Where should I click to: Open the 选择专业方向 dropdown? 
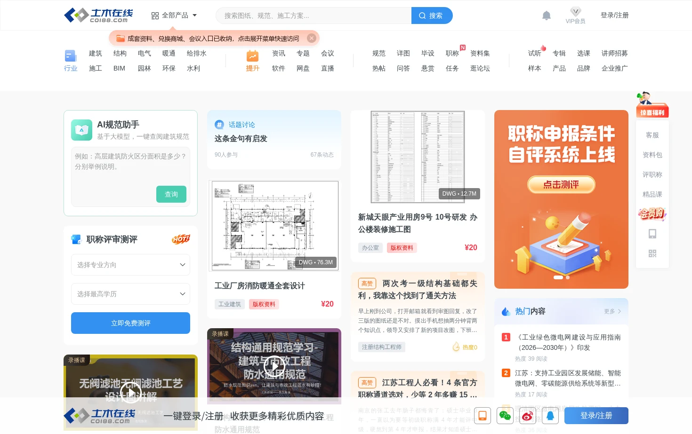click(130, 265)
